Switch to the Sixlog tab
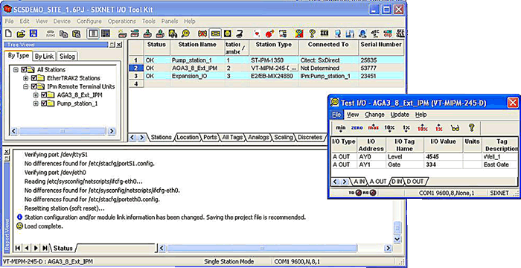 (67, 56)
